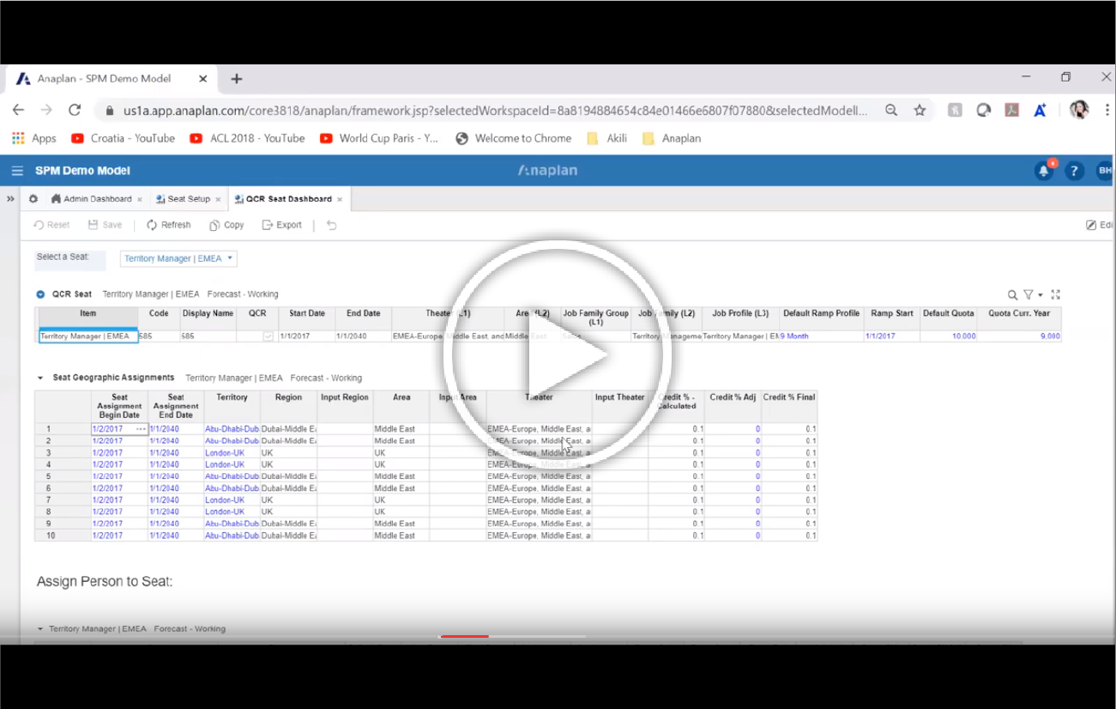This screenshot has width=1116, height=709.
Task: Select row header 10 in geographic assignments
Action: [63, 536]
